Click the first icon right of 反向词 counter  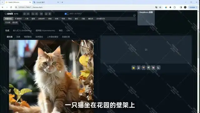point(24,14)
